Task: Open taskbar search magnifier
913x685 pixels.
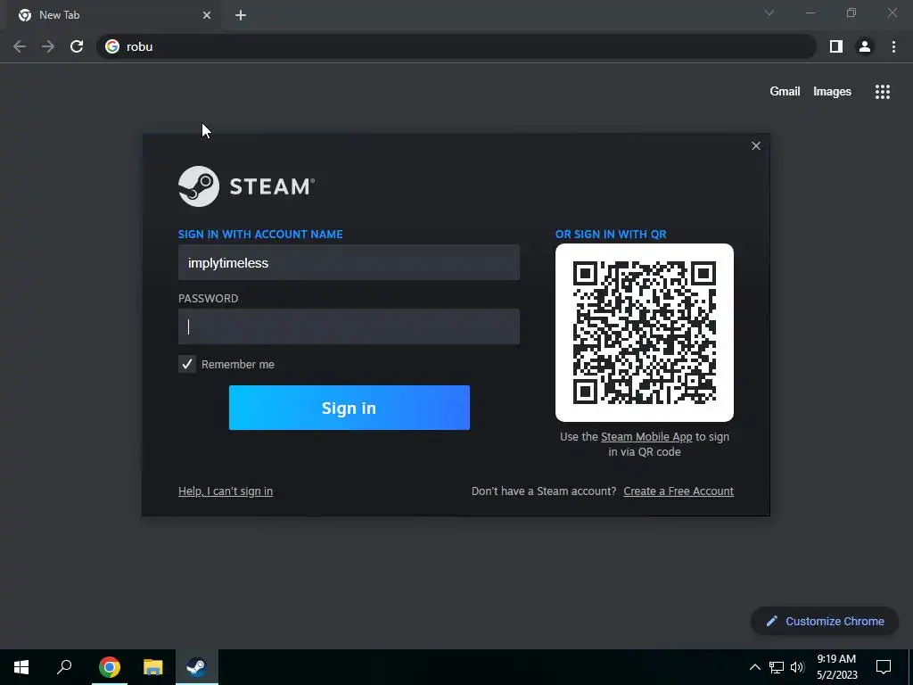Action: tap(64, 667)
